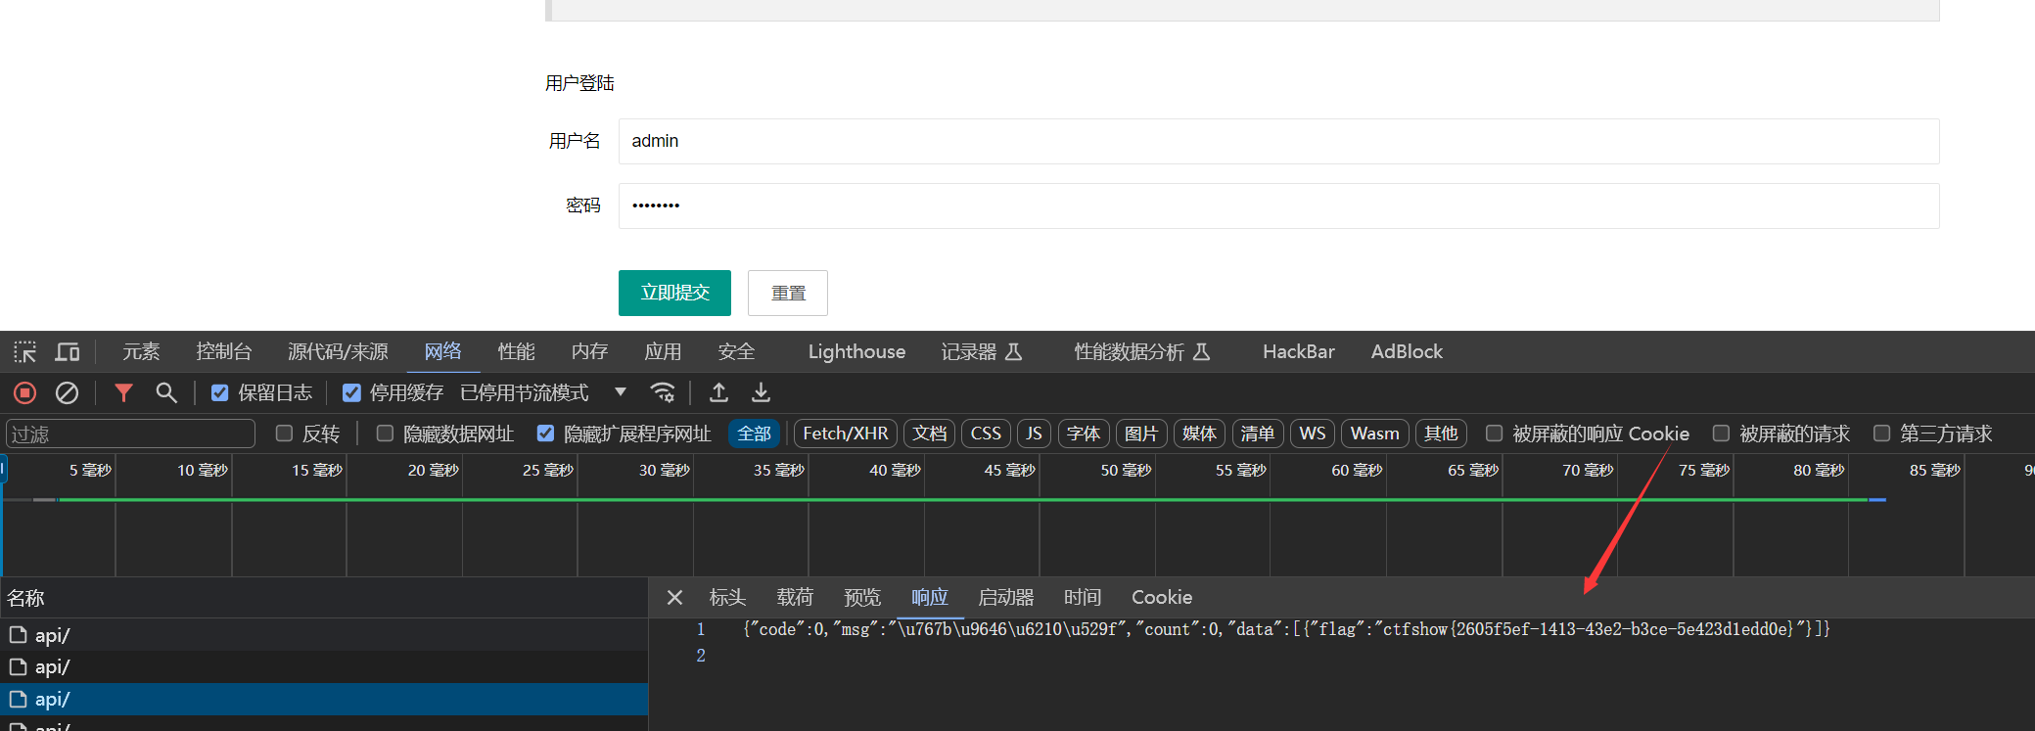Open network search magnifier
2035x731 pixels.
[x=166, y=393]
